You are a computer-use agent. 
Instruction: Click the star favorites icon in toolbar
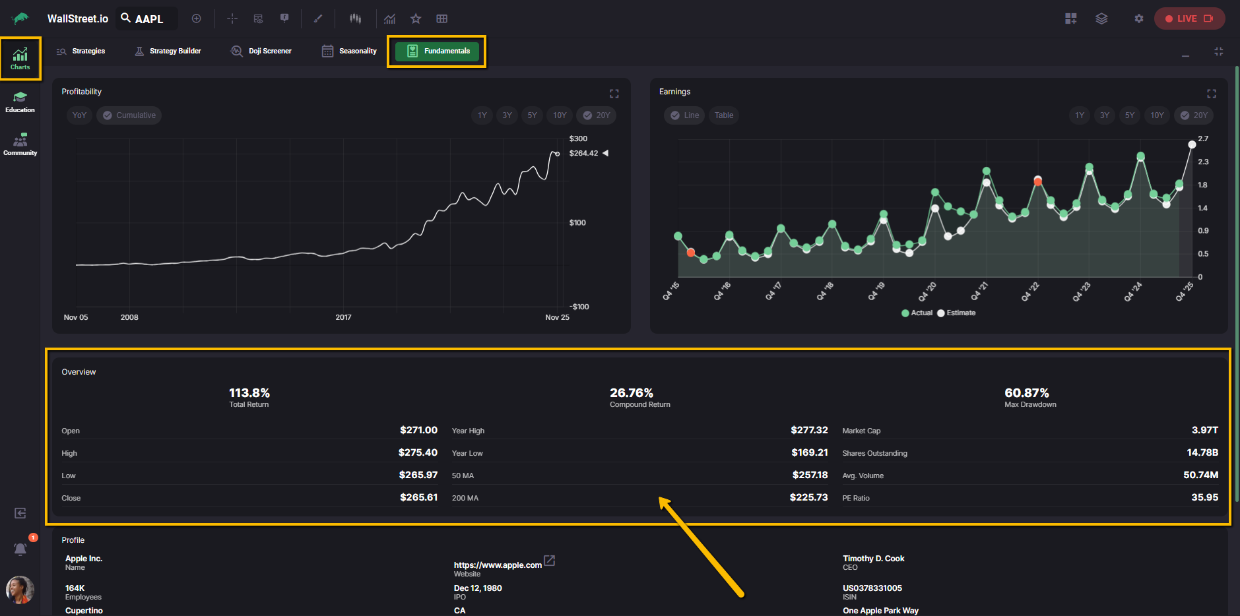click(416, 18)
